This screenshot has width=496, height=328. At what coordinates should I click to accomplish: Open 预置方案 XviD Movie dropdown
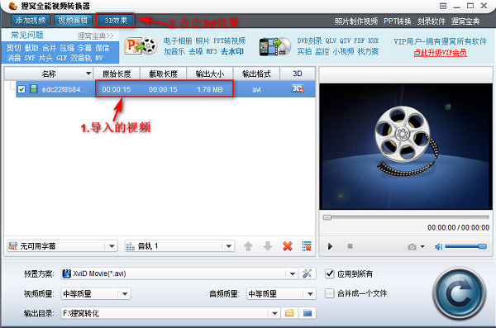click(x=179, y=273)
